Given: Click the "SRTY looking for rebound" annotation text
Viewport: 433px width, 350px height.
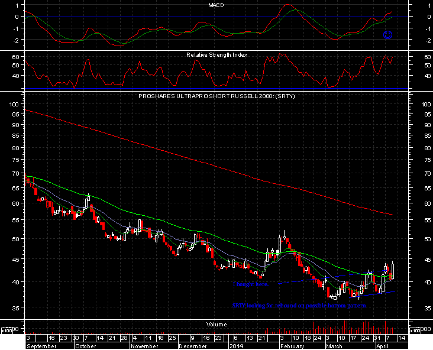Looking at the screenshot, I should (300, 306).
